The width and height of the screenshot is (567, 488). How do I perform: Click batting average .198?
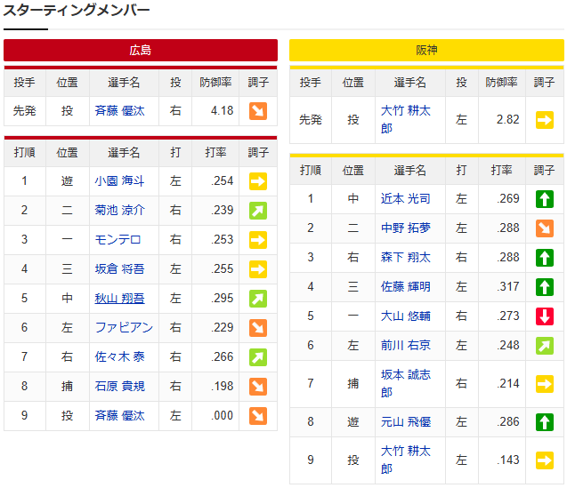click(222, 386)
